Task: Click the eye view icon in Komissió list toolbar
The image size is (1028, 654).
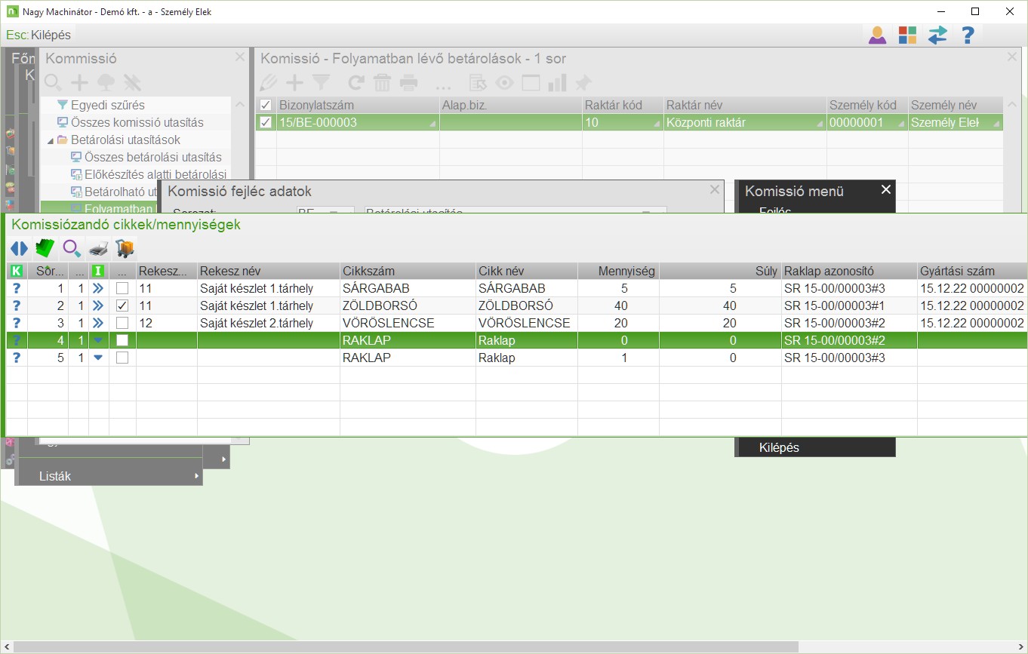Action: 504,83
